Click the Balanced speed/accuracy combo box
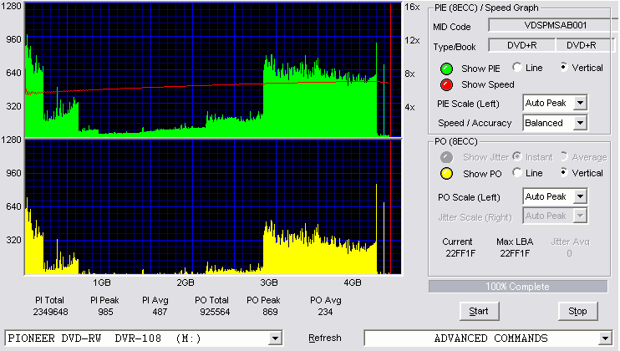The height and width of the screenshot is (351, 620). click(x=555, y=123)
